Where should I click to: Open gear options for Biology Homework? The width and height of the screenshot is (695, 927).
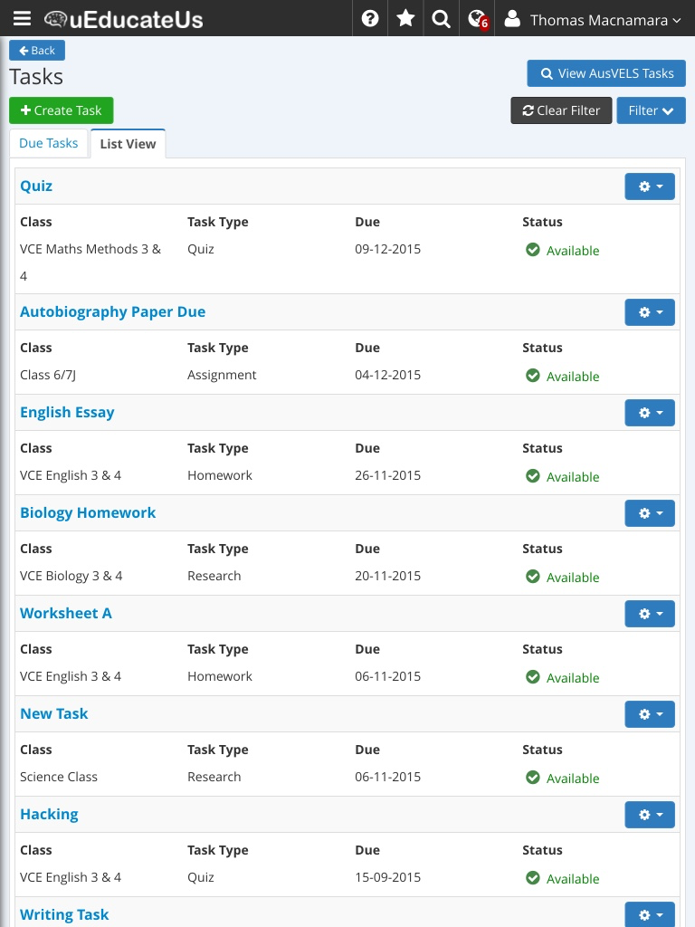(650, 513)
